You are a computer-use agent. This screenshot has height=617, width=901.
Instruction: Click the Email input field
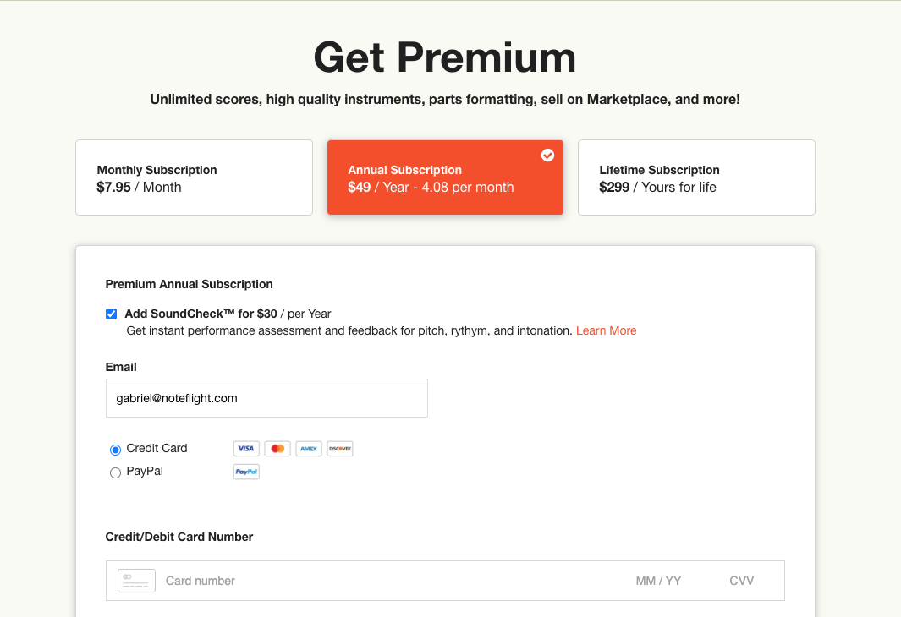point(266,398)
